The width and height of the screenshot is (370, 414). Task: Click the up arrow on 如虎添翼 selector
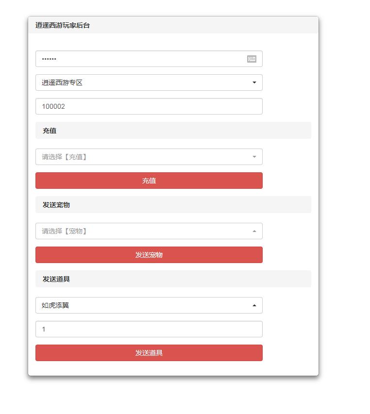point(254,305)
